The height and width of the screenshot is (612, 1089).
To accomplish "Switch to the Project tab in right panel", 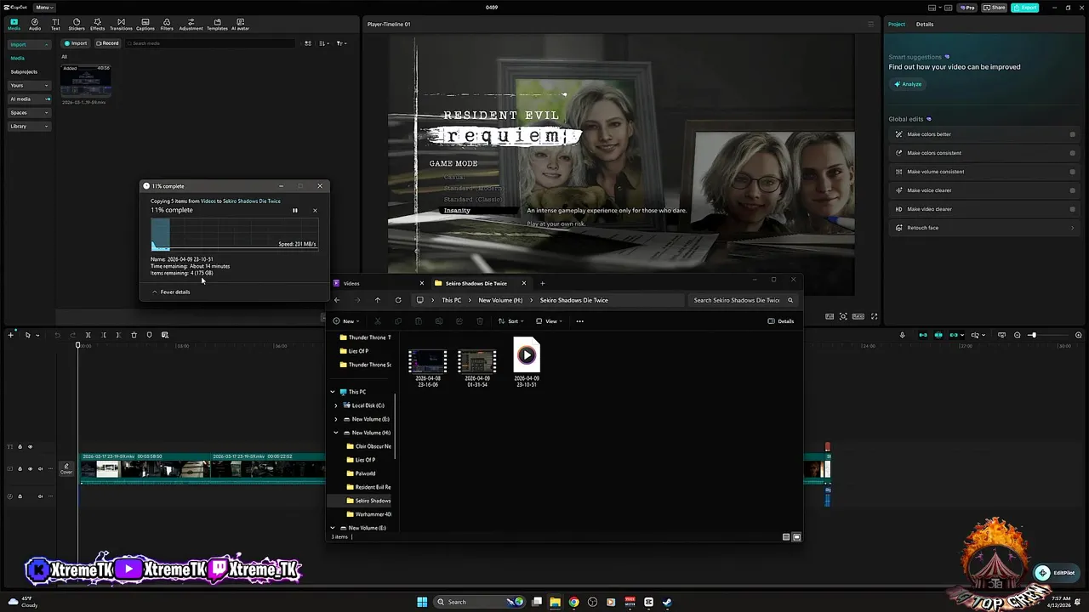I will tap(897, 24).
